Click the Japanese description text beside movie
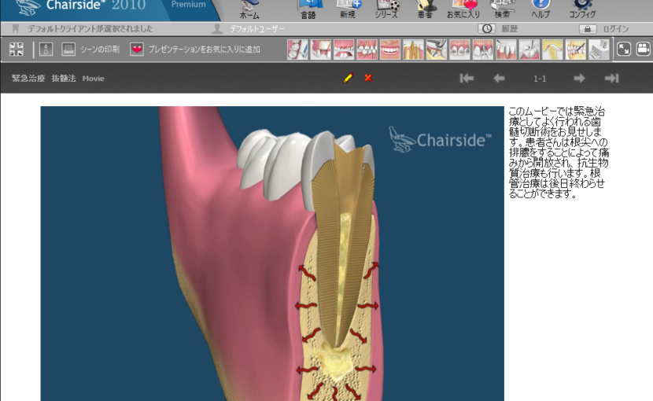 click(559, 153)
